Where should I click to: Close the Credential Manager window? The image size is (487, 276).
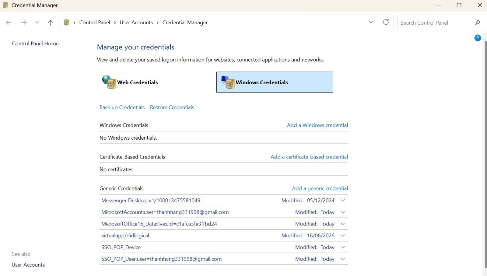(x=480, y=5)
